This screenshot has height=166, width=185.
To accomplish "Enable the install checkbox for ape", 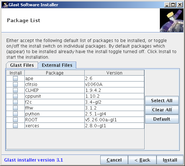I will coord(15,78).
